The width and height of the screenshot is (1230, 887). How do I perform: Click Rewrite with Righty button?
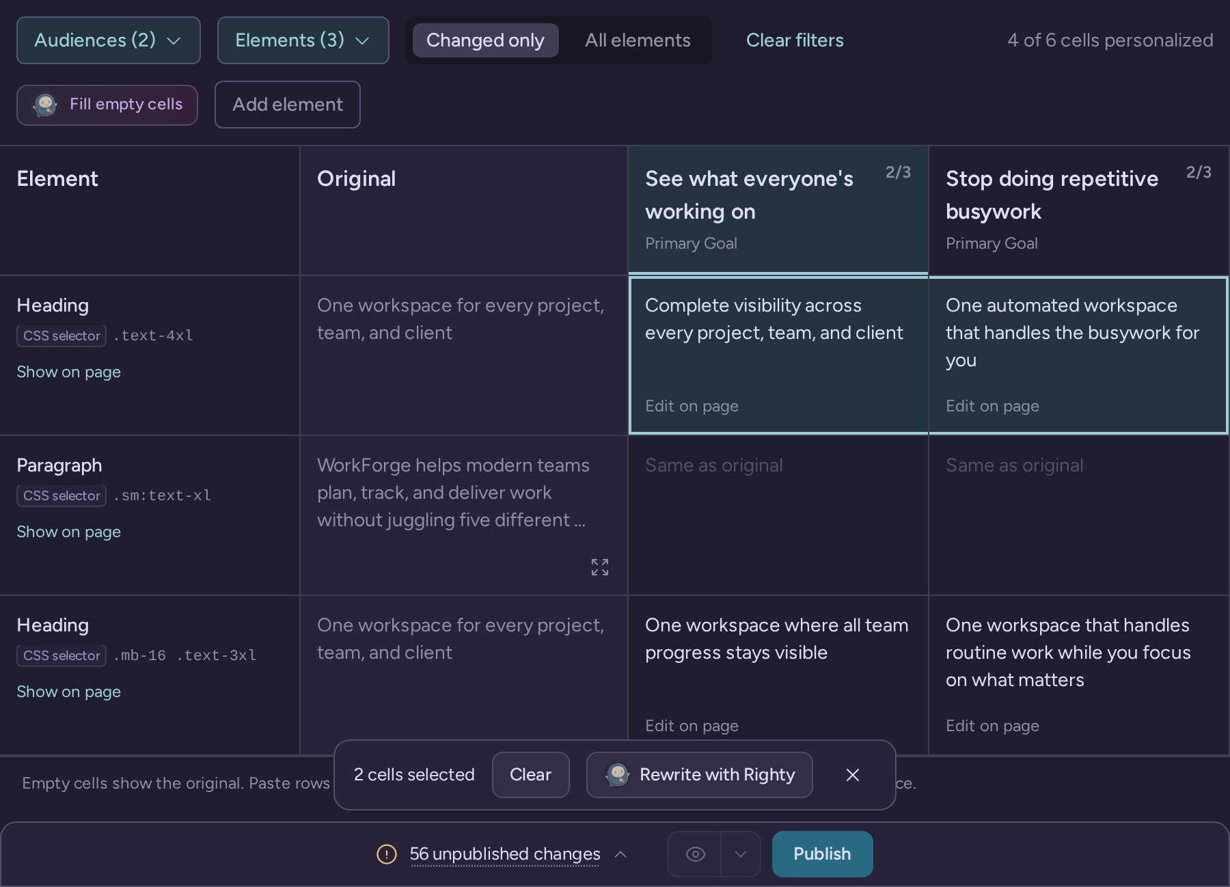700,775
